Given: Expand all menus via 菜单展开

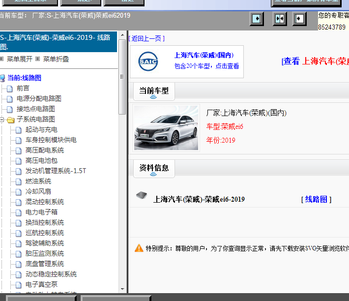Looking at the screenshot, I should (19, 59).
